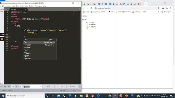This screenshot has height=98, width=175.
Task: Click Chrome forward arrow
Action: [x=87, y=8]
